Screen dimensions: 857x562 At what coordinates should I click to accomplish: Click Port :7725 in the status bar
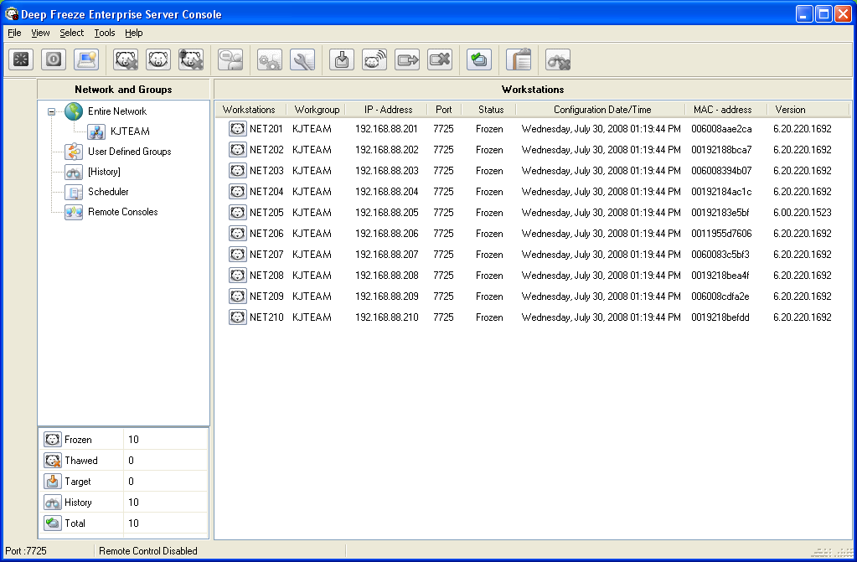pos(26,551)
